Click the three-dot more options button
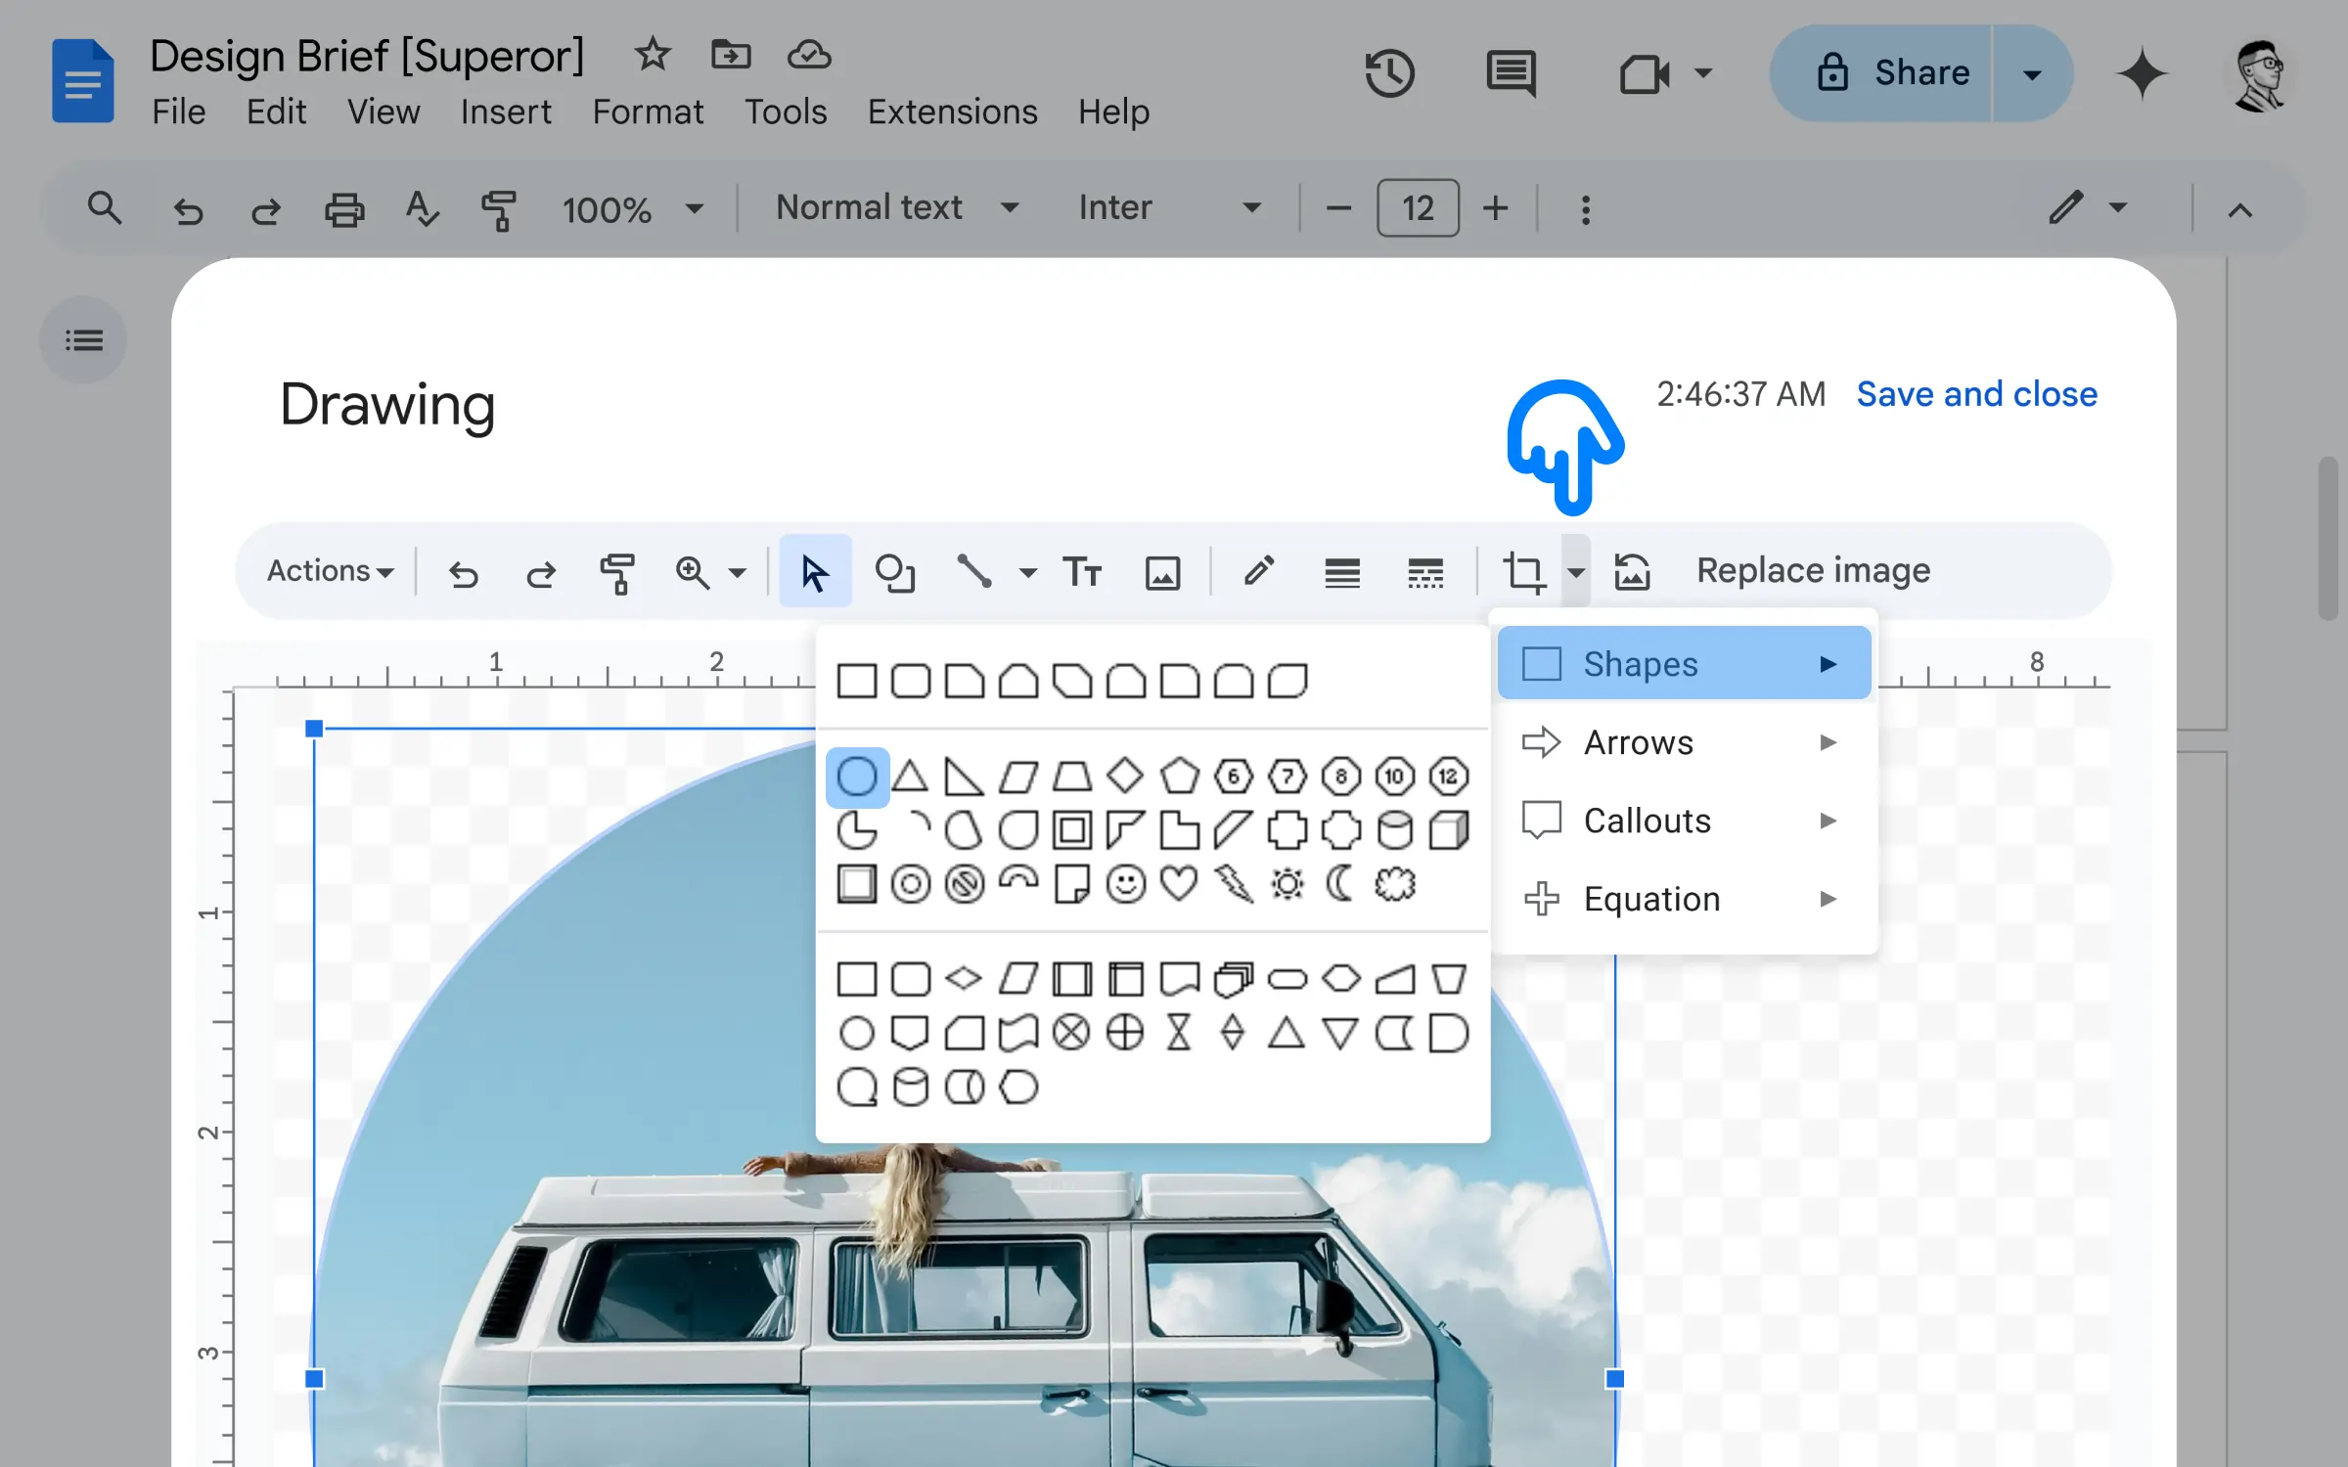2348x1467 pixels. click(1585, 209)
